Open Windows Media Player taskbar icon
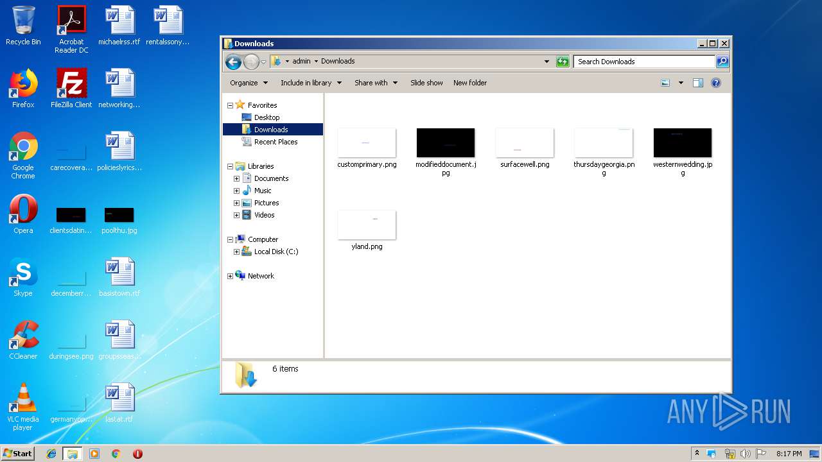Image resolution: width=822 pixels, height=462 pixels. coord(94,454)
